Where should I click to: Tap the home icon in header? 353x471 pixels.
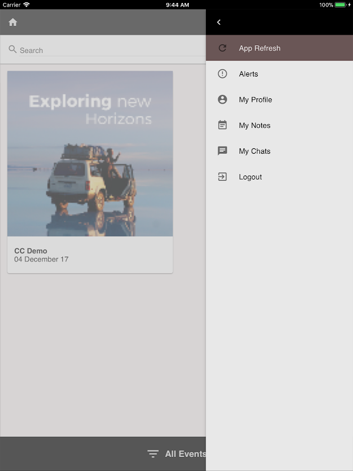click(12, 22)
